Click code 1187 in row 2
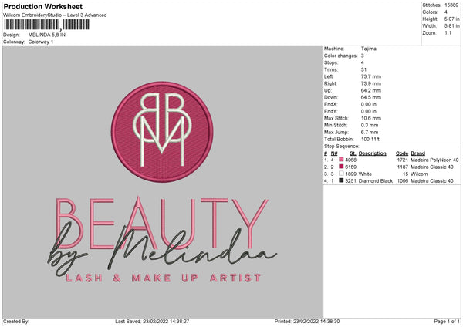Viewport: 463px width, 327px height. pyautogui.click(x=403, y=167)
